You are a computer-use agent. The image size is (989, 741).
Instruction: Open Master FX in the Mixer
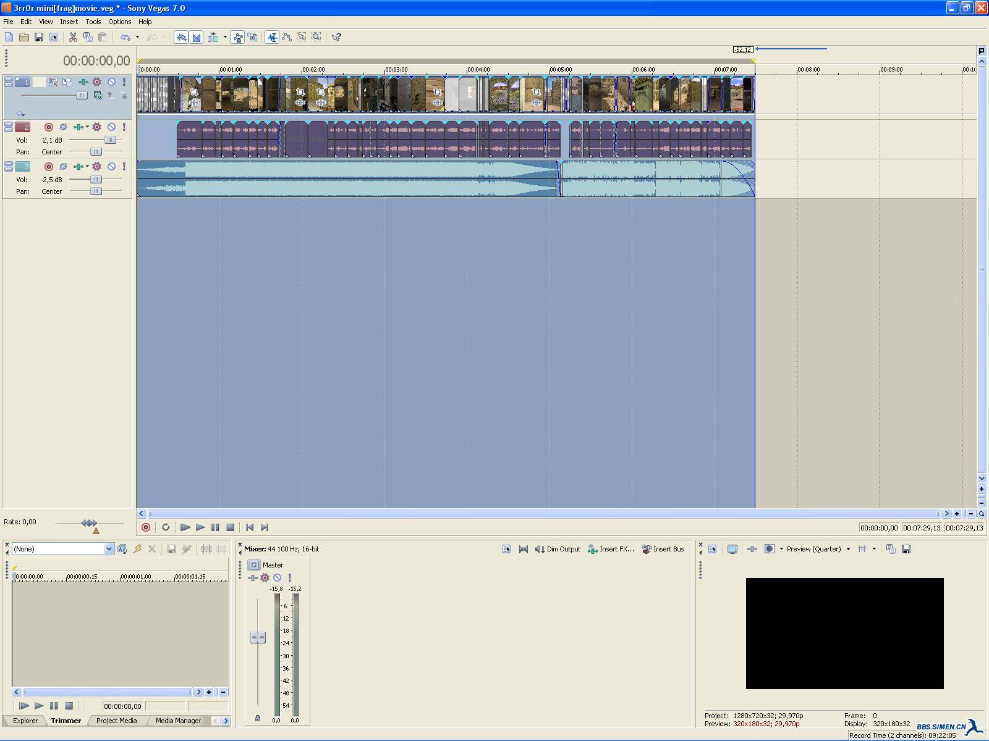[253, 578]
